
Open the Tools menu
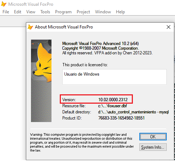click(45, 12)
